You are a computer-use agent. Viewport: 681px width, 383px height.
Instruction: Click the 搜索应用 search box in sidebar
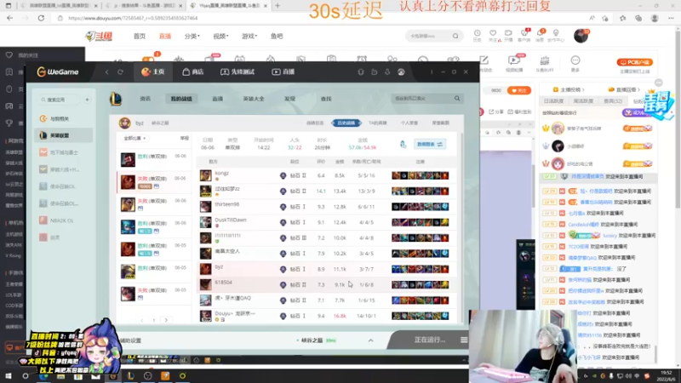(60, 100)
